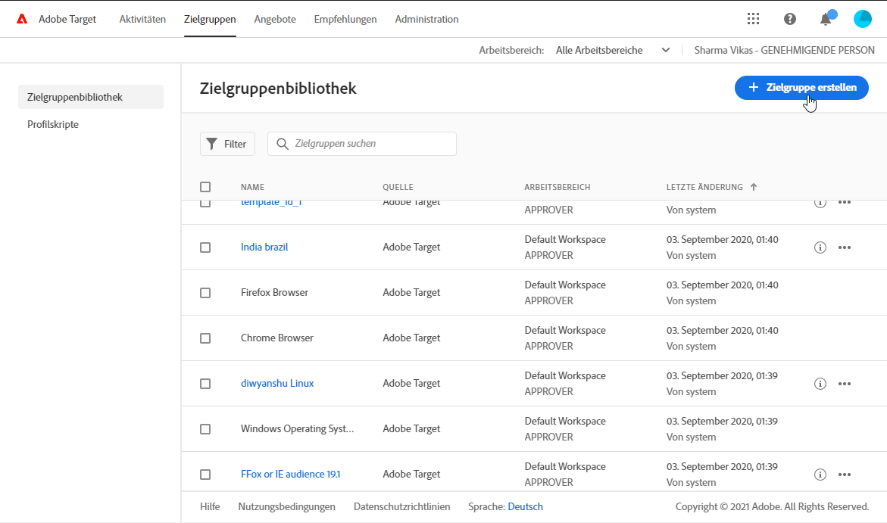Click the help question mark icon
Viewport: 887px width, 523px height.
(790, 19)
